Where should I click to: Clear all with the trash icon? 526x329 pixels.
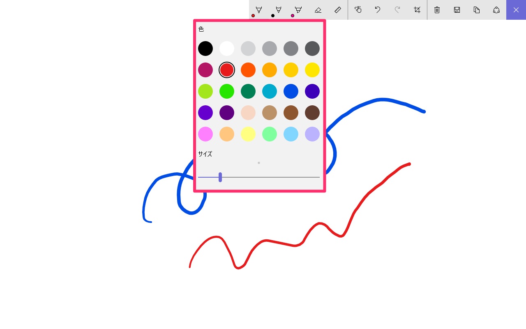437,10
